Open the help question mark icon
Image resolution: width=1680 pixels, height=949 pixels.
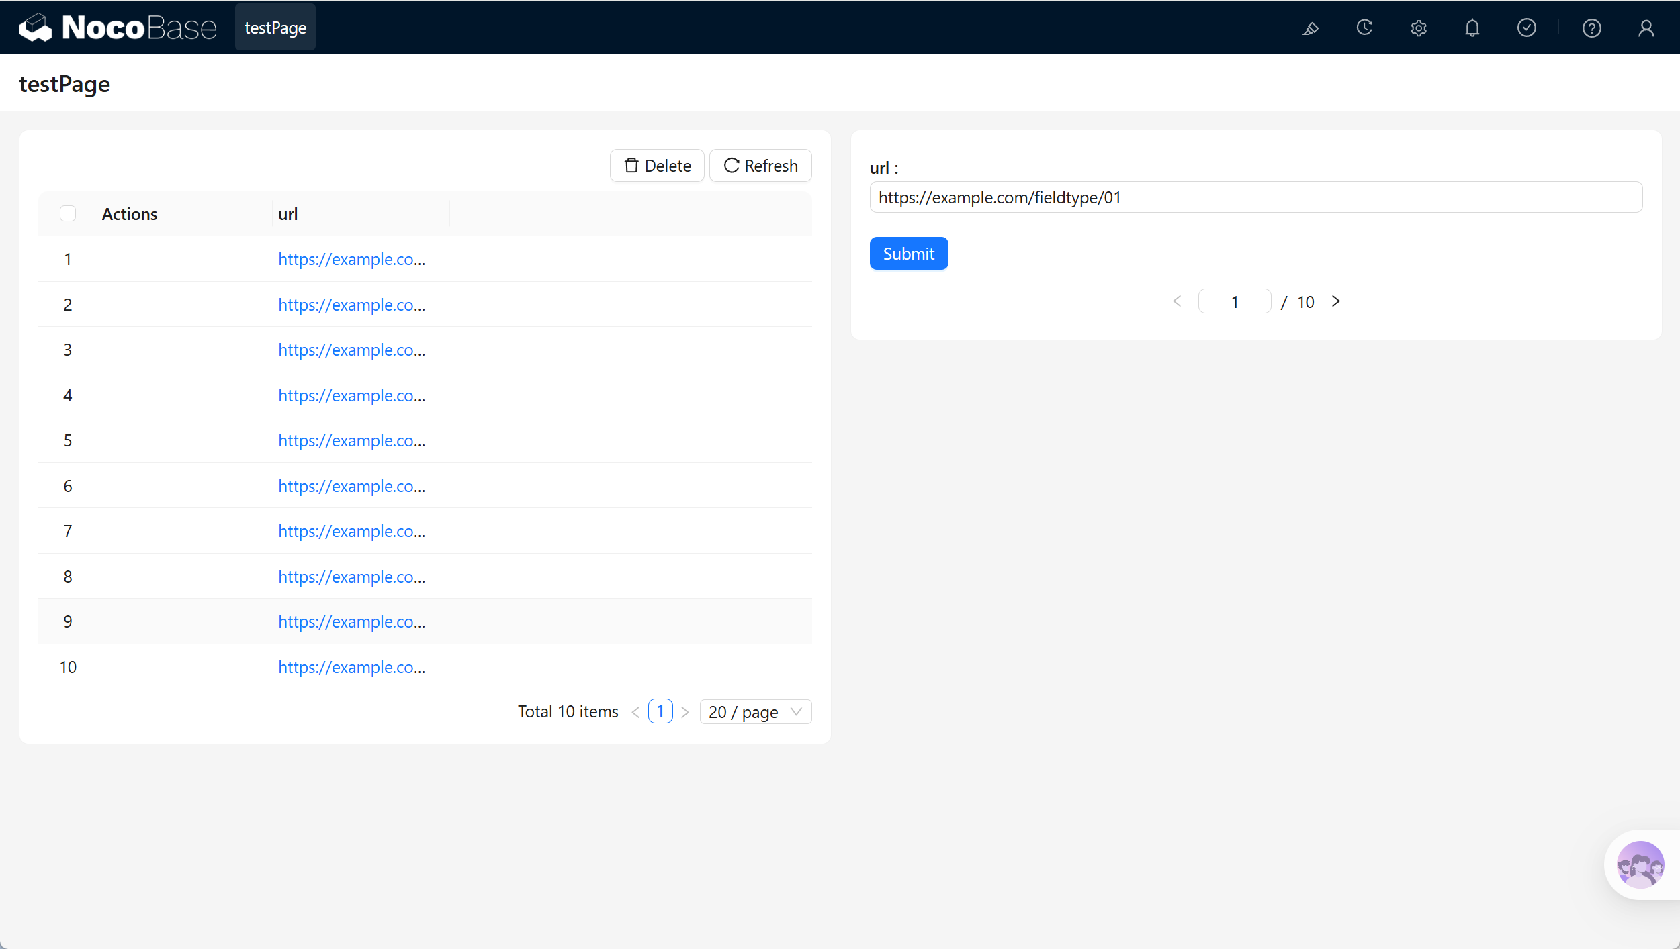pyautogui.click(x=1591, y=28)
